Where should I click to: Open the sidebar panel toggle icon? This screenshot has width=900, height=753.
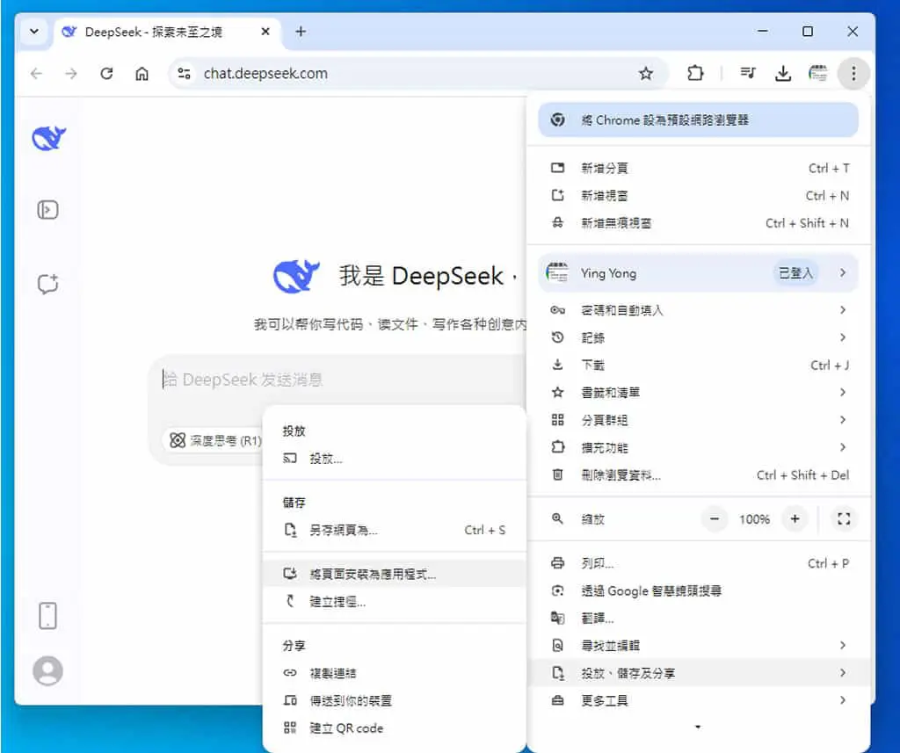point(47,210)
